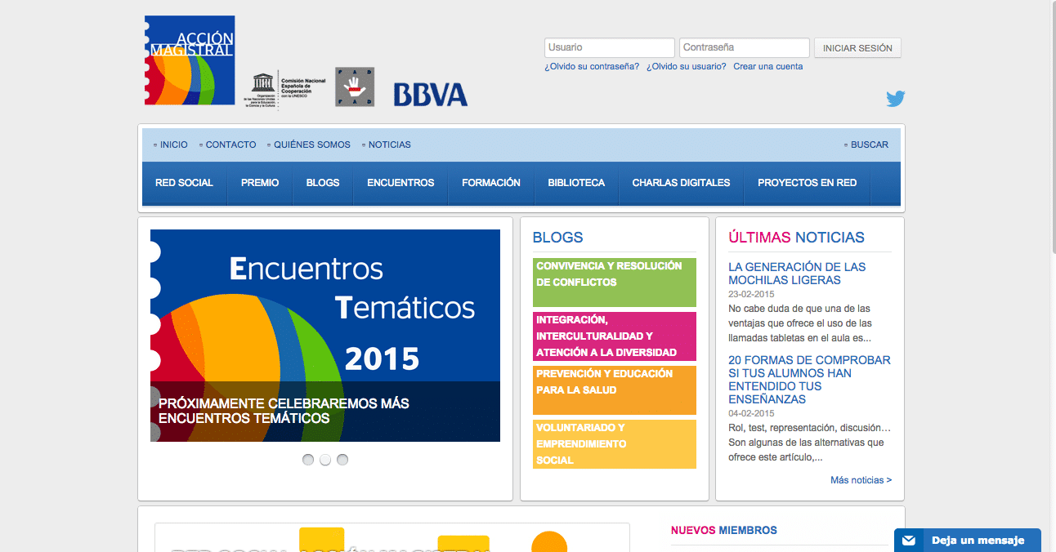Image resolution: width=1056 pixels, height=552 pixels.
Task: Open '¿Olvido su usuario?' link
Action: coord(687,67)
